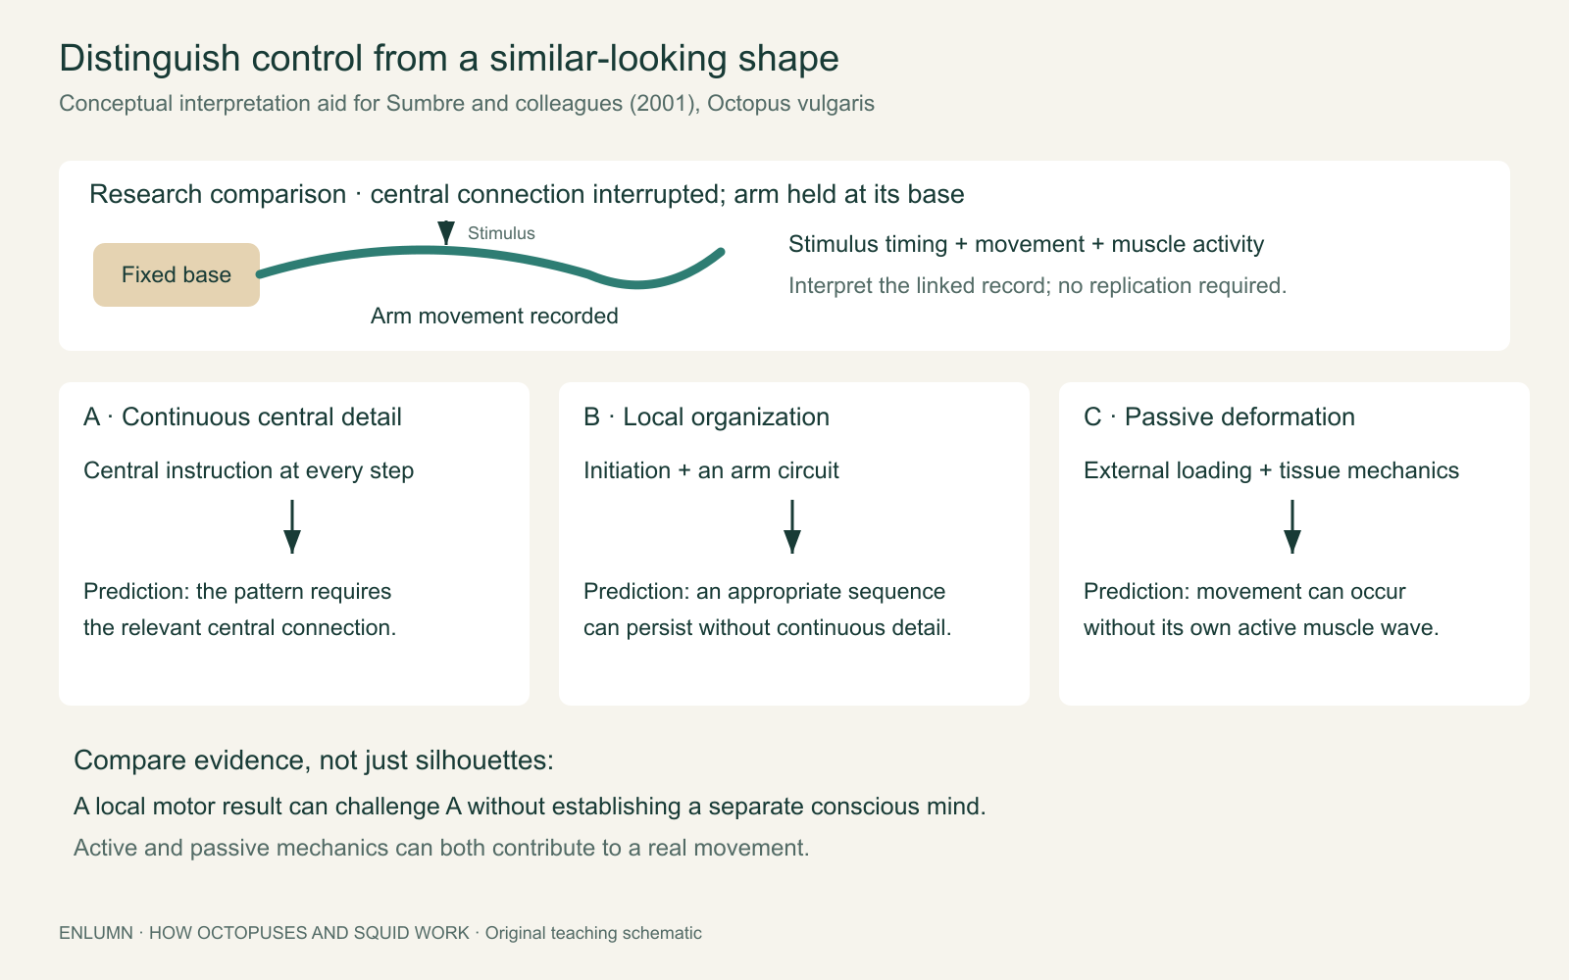Select heading 'B · Local organization'
Image resolution: width=1569 pixels, height=980 pixels.
(707, 416)
